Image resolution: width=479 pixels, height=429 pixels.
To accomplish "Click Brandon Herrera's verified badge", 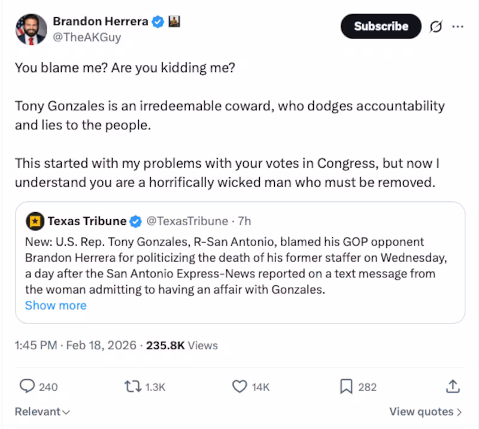I will [157, 21].
